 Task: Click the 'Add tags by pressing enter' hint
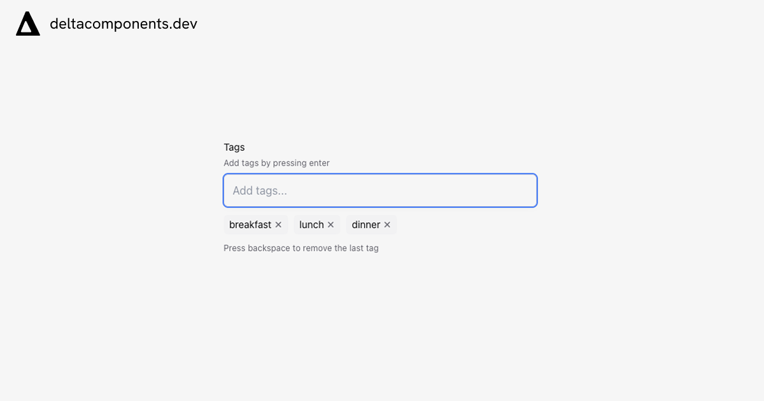point(276,163)
